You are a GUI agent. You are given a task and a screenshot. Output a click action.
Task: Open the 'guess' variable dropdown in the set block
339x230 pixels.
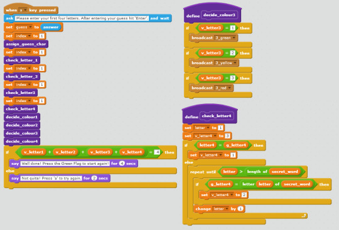pyautogui.click(x=24, y=27)
